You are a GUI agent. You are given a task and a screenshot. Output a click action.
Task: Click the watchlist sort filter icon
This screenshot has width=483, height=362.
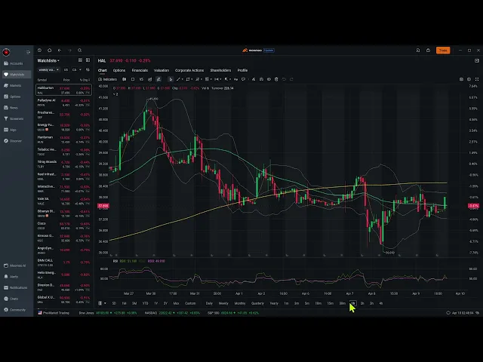[x=88, y=70]
